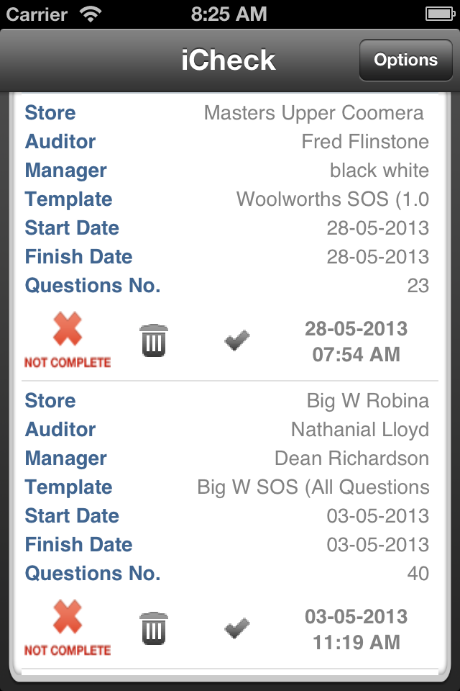Select auditor Nathanial Lloyd
Image resolution: width=460 pixels, height=691 pixels.
(359, 430)
